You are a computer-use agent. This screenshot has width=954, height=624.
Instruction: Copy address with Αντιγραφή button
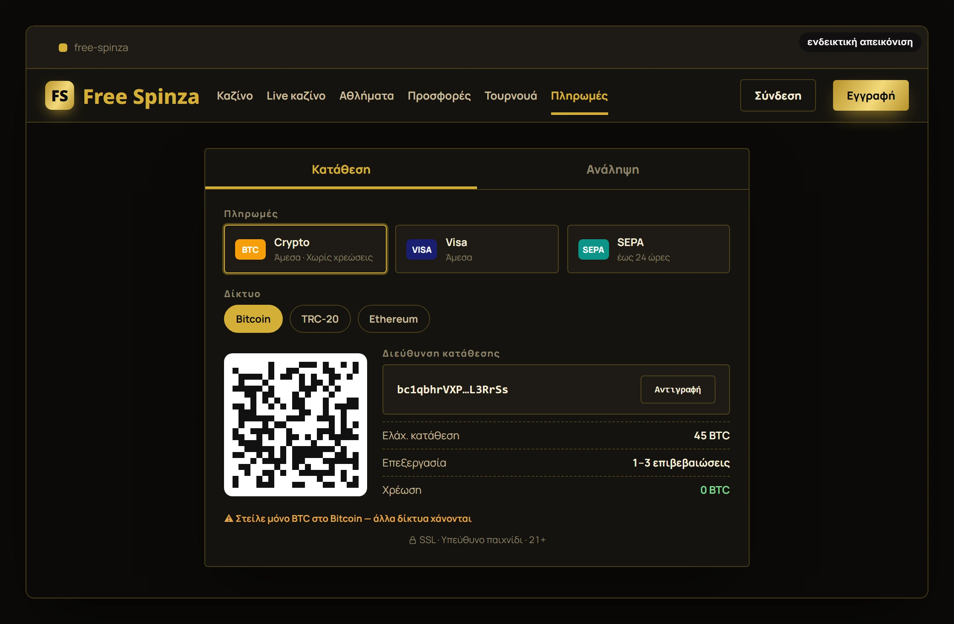point(678,389)
